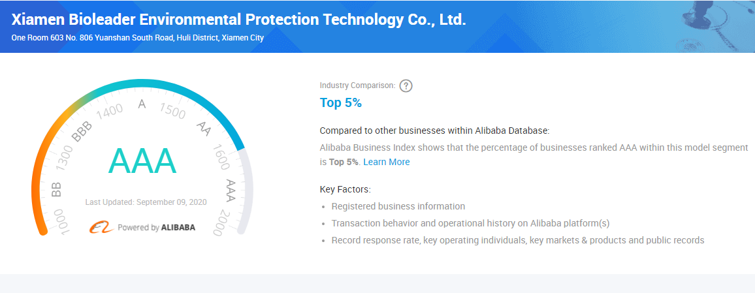Screen dimensions: 755x293
Task: Click the Top 5% blue heading
Action: click(340, 102)
